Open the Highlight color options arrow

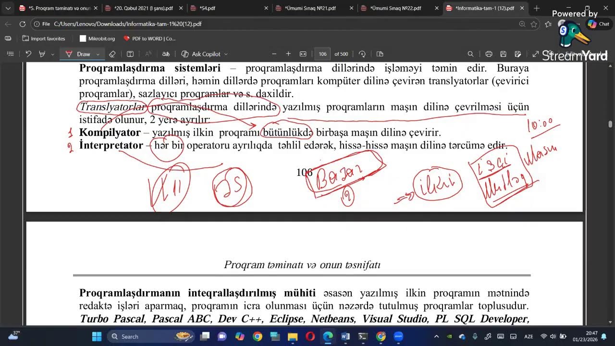53,54
